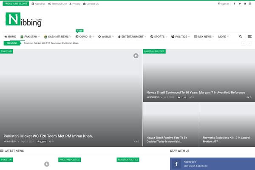Click Pakistan tag on first Latest News card
Image resolution: width=255 pixels, height=170 pixels.
pyautogui.click(x=6, y=160)
